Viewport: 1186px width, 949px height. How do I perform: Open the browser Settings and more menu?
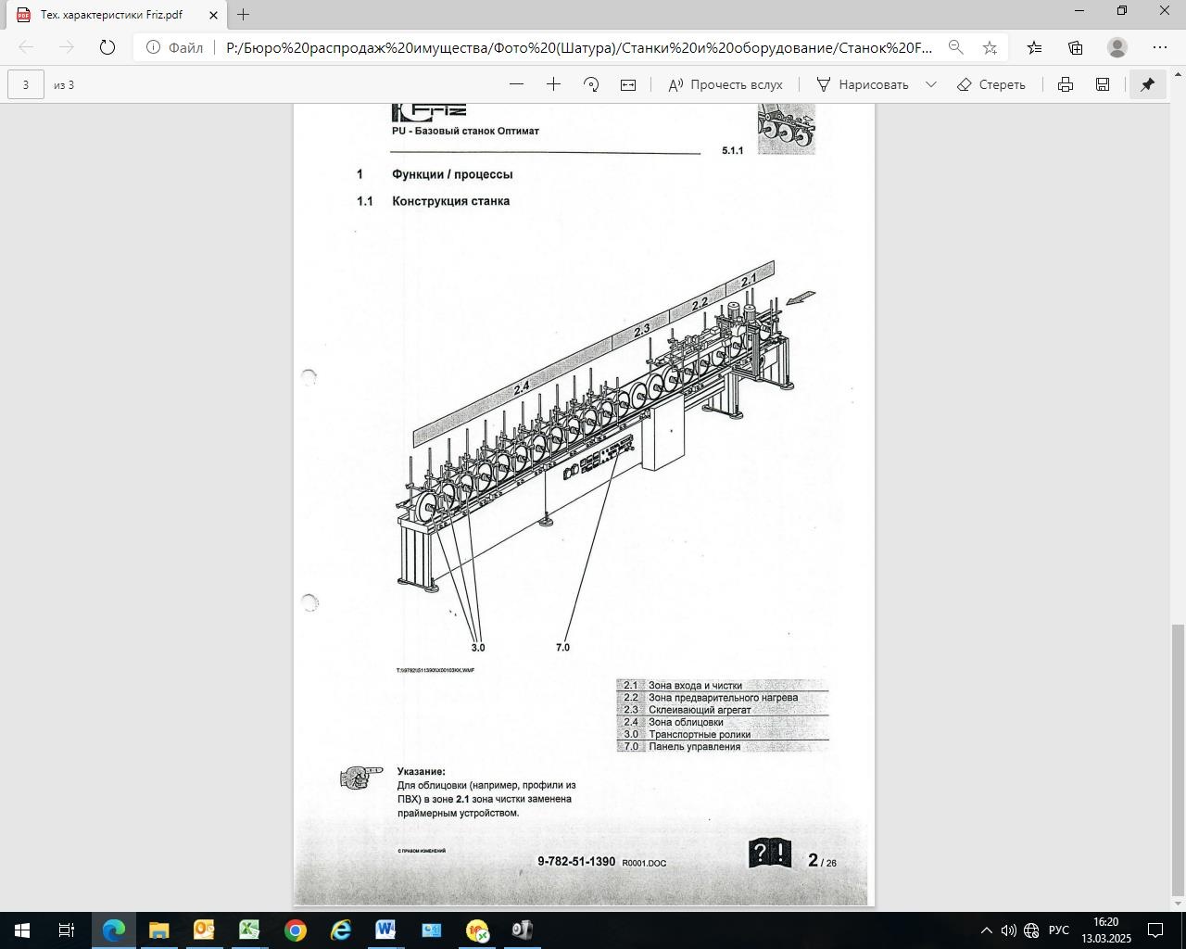(x=1160, y=47)
